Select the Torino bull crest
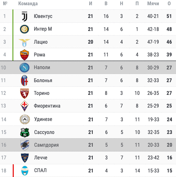 [24, 93]
